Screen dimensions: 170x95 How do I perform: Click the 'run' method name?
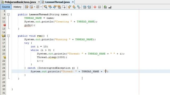tap(39, 36)
